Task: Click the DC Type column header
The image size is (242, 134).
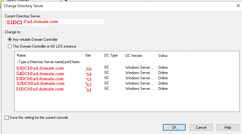Action: pos(113,56)
